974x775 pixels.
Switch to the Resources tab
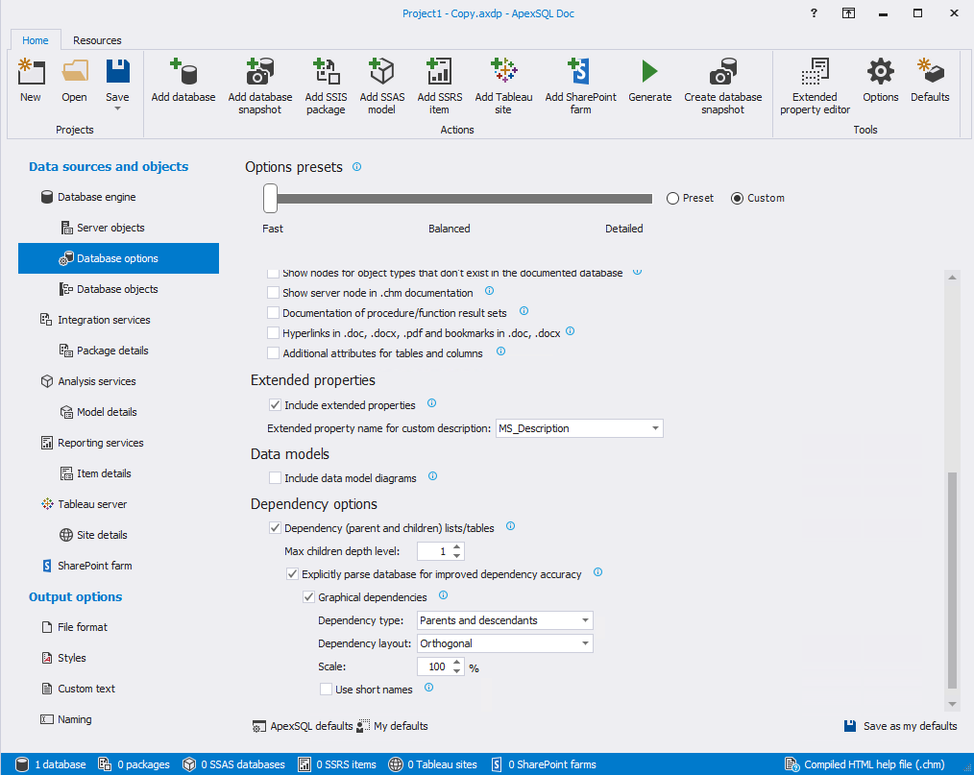97,40
